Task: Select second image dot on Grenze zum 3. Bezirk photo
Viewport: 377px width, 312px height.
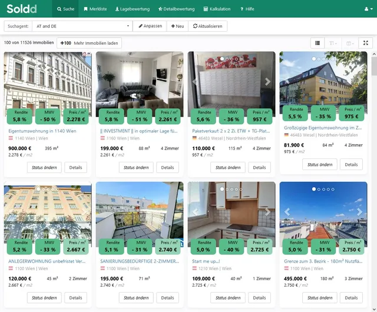Action: (x=318, y=189)
